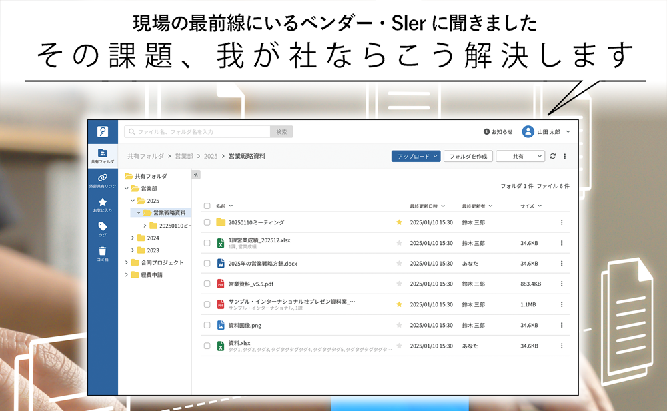Collapse the folder tree panel

[196, 175]
